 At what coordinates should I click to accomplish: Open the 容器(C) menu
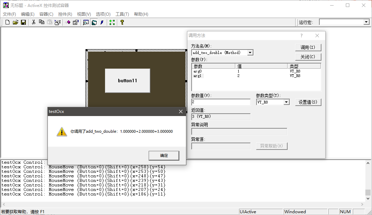pyautogui.click(x=46, y=14)
